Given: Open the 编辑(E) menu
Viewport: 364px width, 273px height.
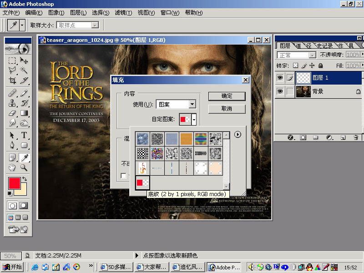Looking at the screenshot, I should pyautogui.click(x=34, y=13).
